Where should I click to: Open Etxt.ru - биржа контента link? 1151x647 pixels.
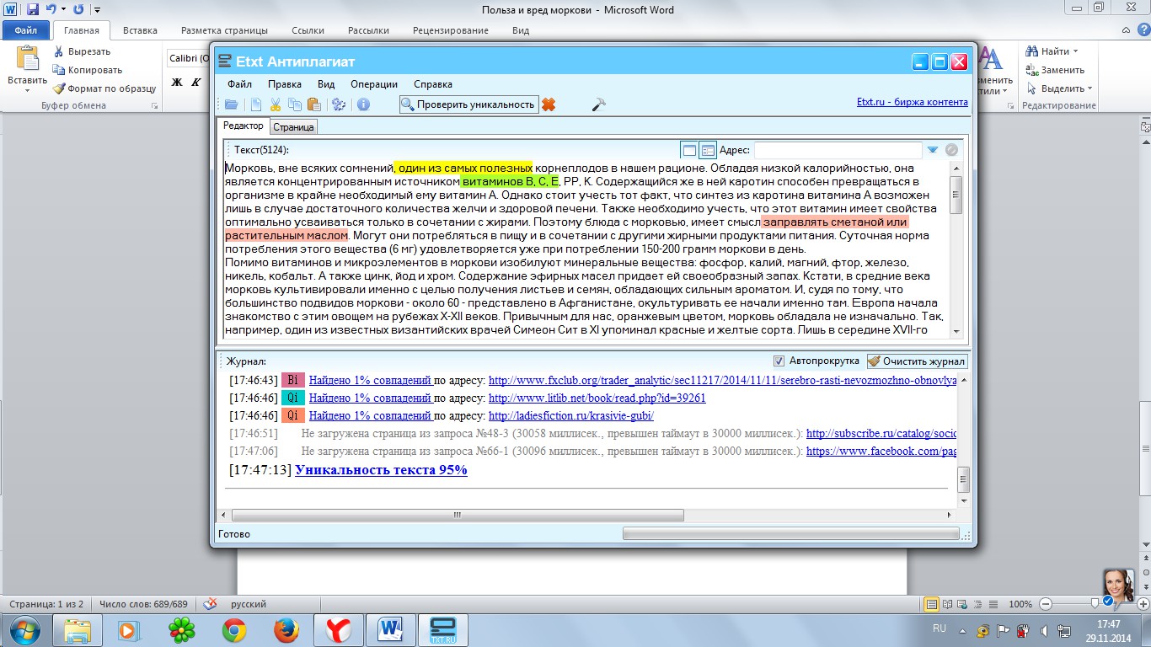point(913,103)
